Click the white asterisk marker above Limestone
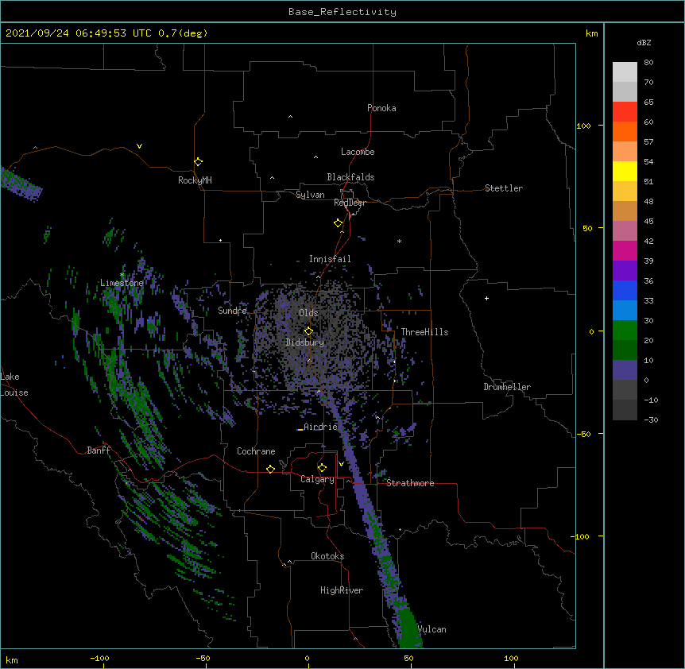Screen dimensions: 685x669 tap(122, 275)
